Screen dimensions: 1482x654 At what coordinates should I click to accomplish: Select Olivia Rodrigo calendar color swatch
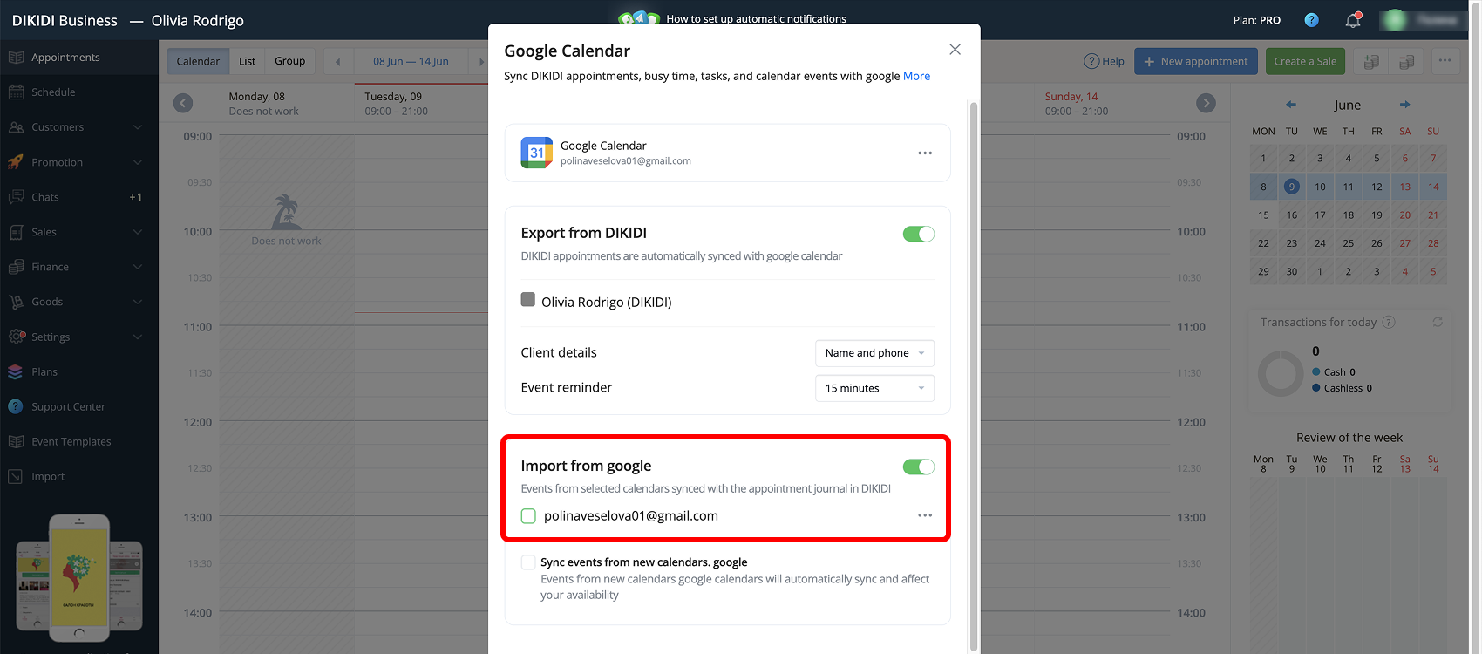528,300
